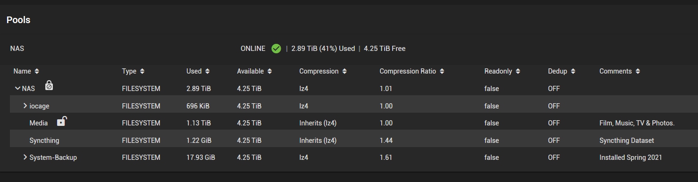Click the lock icon beside NAS dataset
The width and height of the screenshot is (698, 182).
[x=49, y=86]
